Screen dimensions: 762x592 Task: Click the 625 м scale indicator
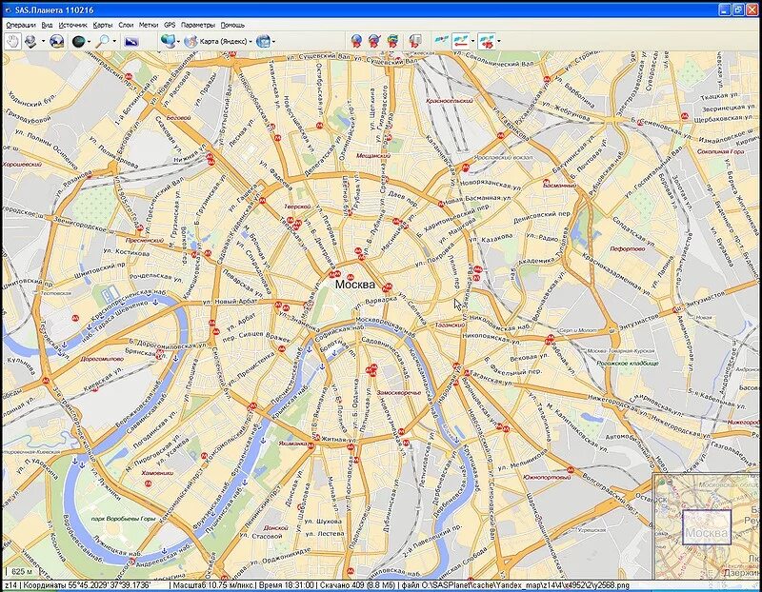pyautogui.click(x=21, y=572)
